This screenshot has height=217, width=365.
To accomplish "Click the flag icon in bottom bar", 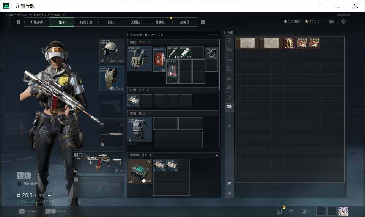I will click(x=291, y=211).
